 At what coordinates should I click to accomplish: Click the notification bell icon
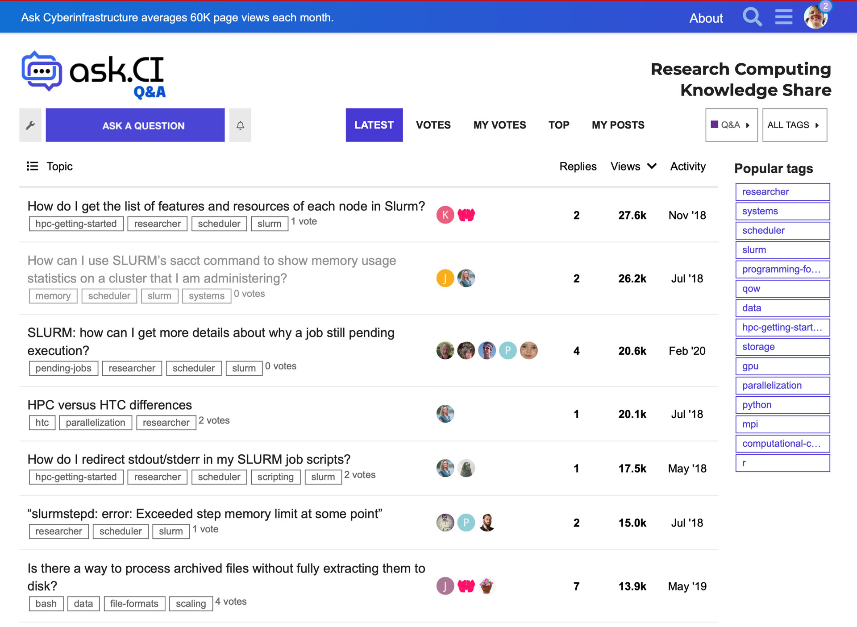point(240,125)
